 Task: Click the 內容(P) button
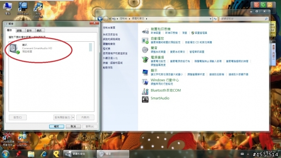[x=85, y=117]
